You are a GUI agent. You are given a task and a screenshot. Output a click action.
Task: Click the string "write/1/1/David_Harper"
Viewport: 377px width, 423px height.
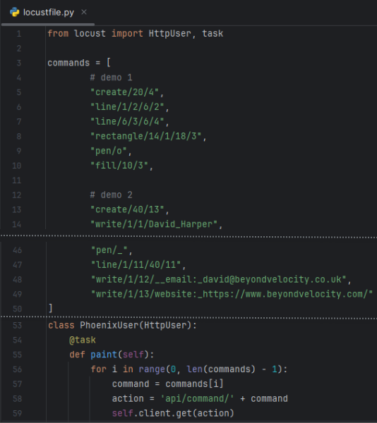click(x=154, y=224)
